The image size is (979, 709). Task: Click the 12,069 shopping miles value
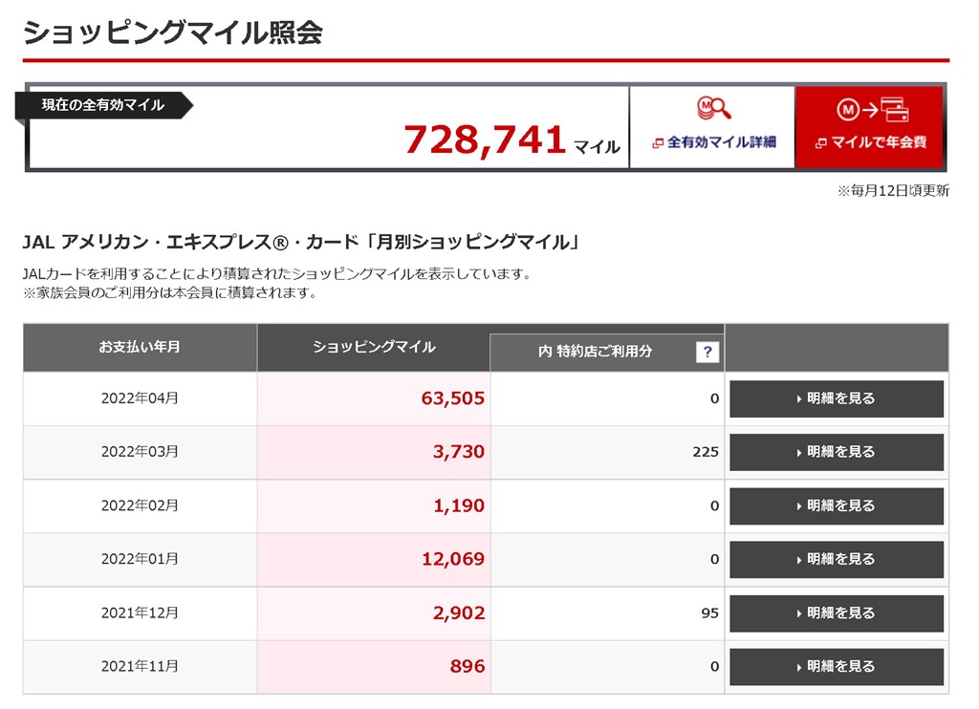click(453, 559)
